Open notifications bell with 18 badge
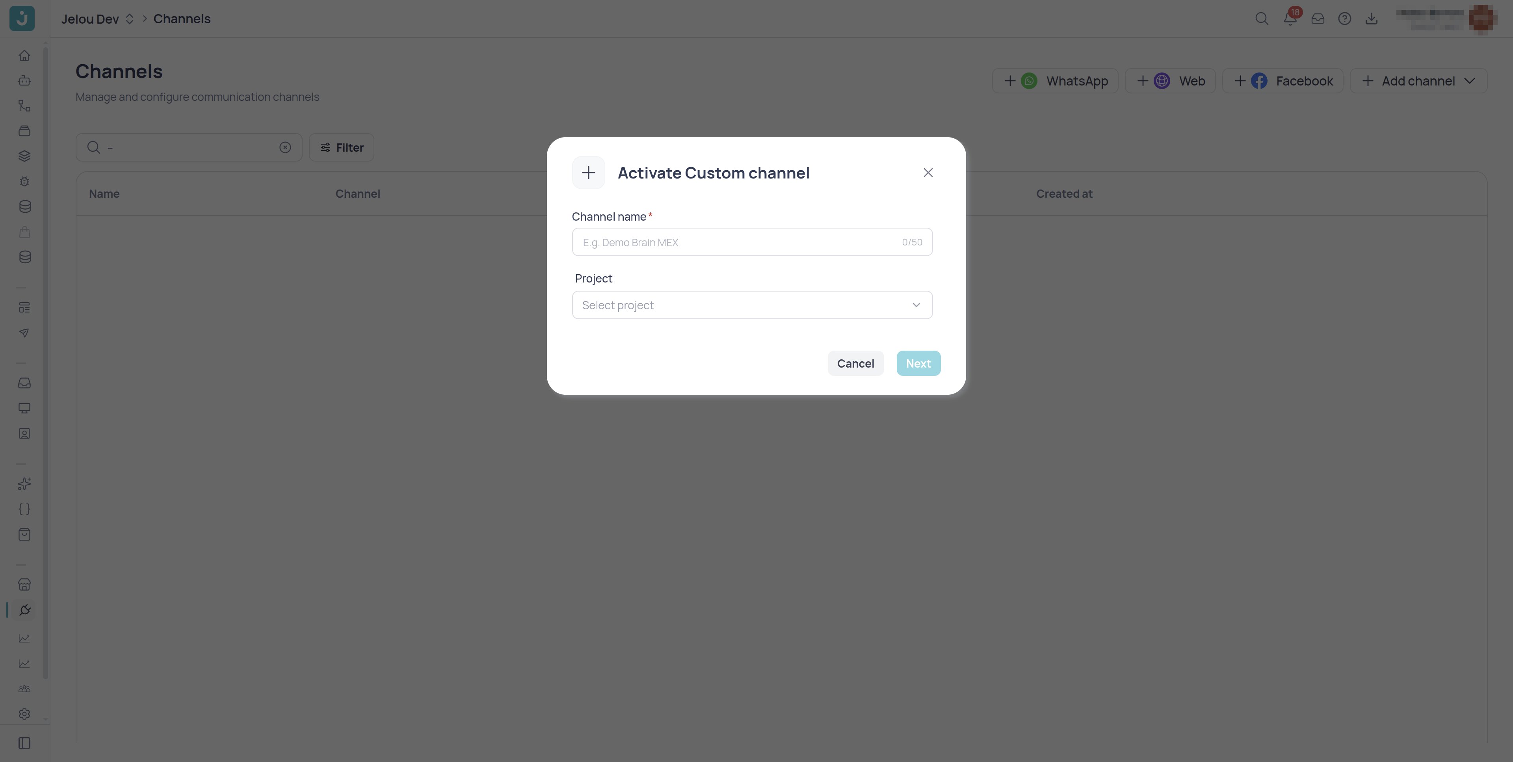Viewport: 1513px width, 762px height. point(1290,18)
